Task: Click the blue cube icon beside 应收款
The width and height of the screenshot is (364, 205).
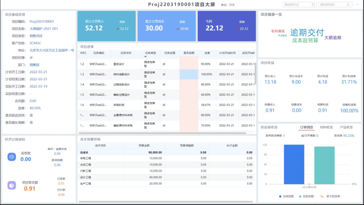Action: coord(12,157)
